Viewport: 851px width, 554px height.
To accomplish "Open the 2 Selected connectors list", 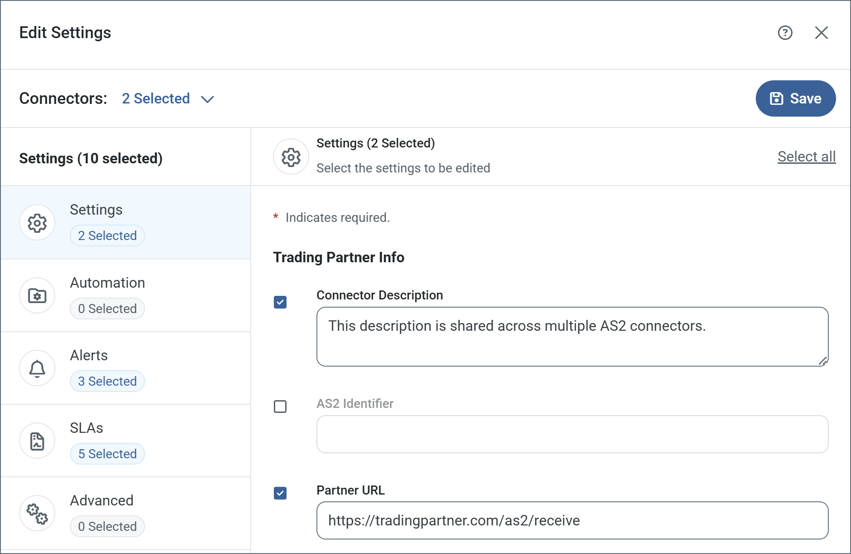I will tap(156, 98).
